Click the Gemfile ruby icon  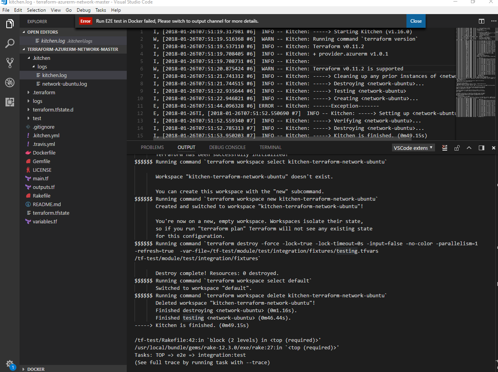(x=28, y=161)
